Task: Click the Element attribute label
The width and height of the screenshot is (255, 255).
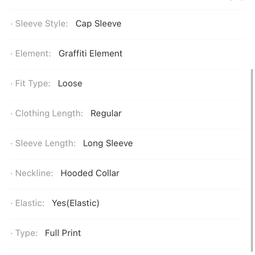Action: coord(33,54)
